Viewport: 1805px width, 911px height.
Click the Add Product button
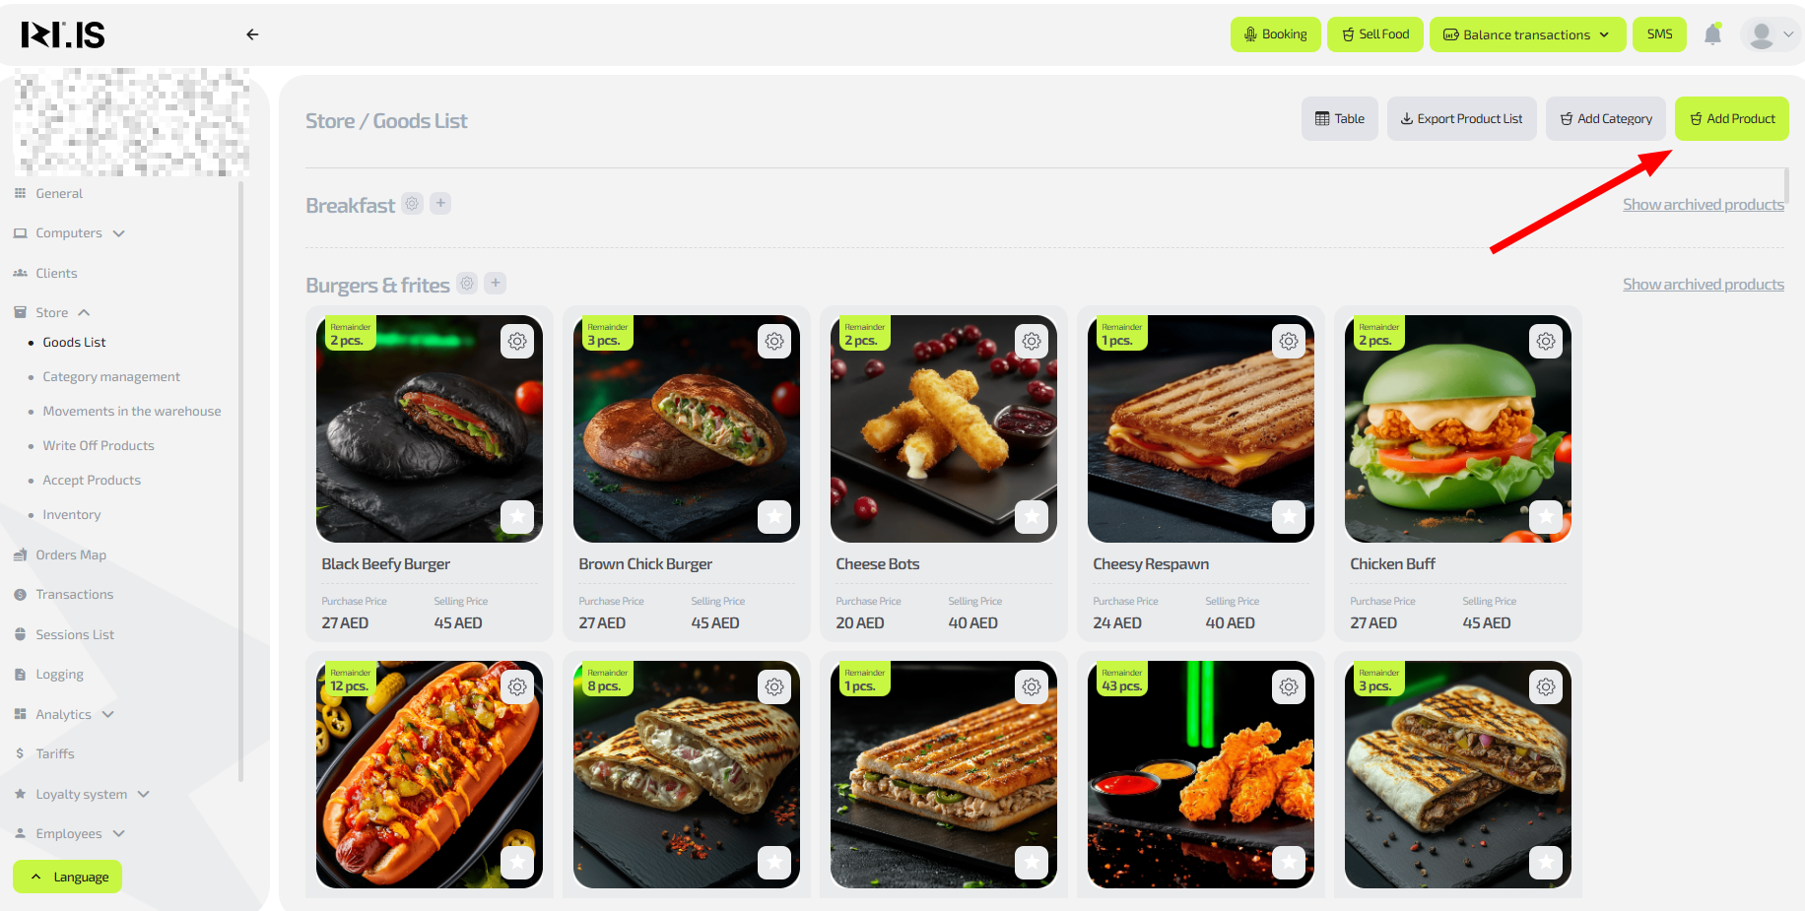pyautogui.click(x=1731, y=118)
